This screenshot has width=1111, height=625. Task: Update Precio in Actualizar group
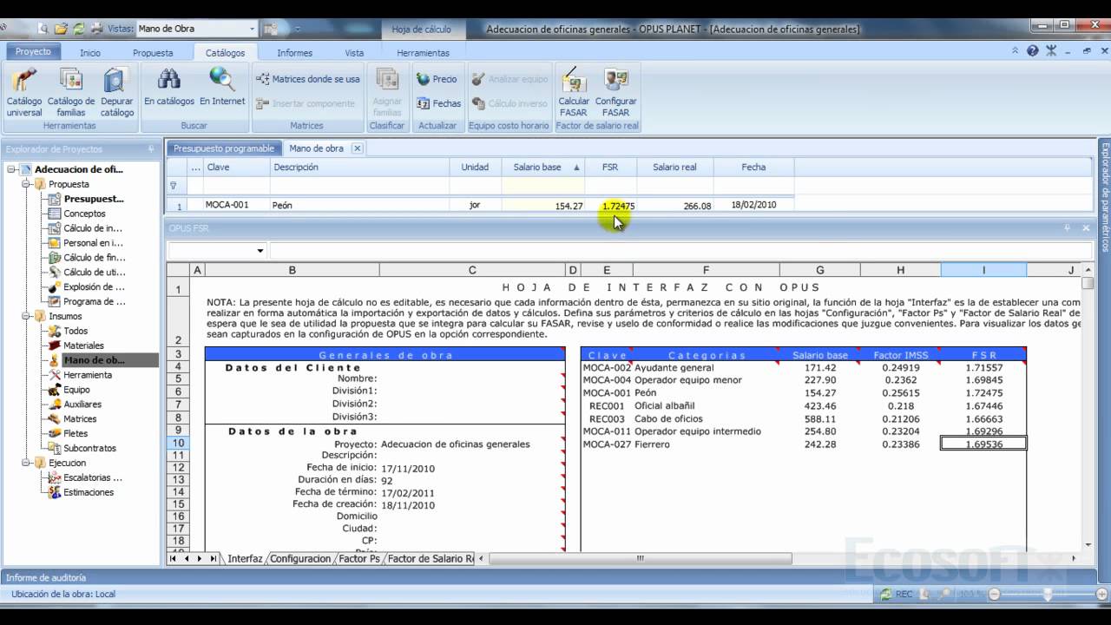[437, 79]
